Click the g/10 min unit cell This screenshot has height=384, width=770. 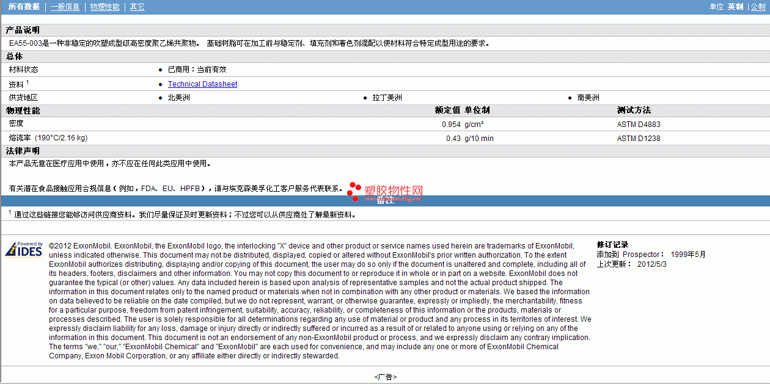pos(479,139)
